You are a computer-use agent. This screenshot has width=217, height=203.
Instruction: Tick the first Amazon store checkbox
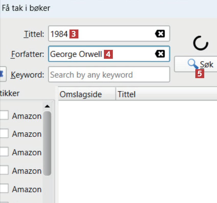[4, 116]
